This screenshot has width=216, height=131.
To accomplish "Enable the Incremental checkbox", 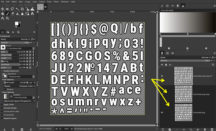I will point(2,115).
